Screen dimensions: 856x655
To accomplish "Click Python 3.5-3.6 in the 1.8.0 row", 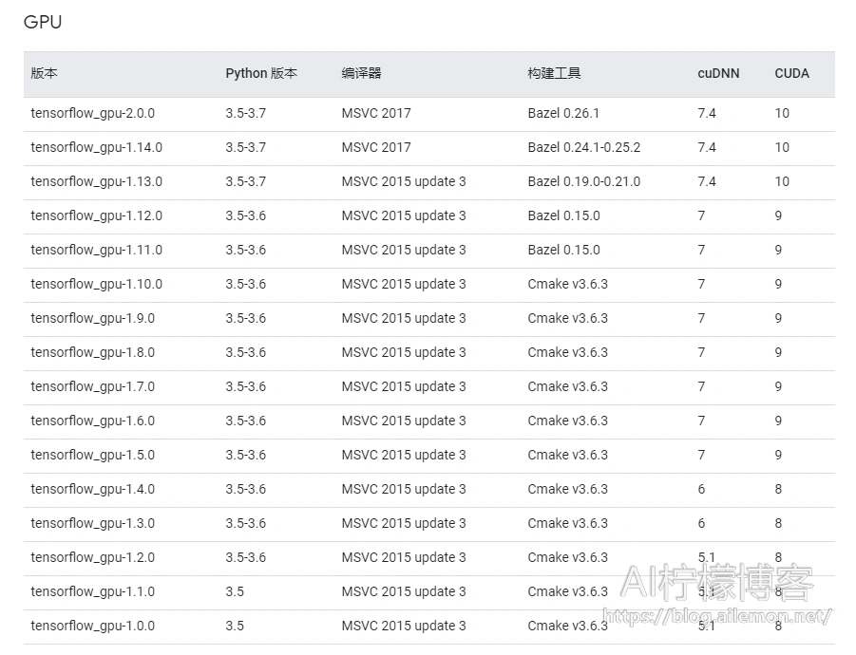I will pos(246,352).
